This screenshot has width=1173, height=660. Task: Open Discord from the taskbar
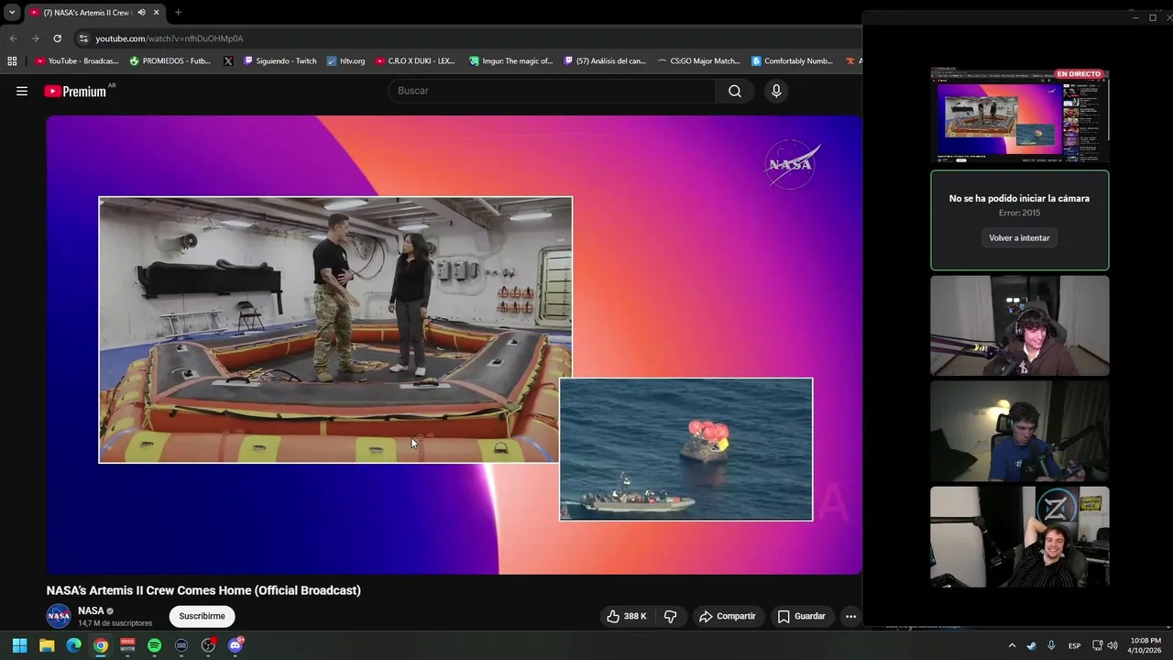click(236, 645)
